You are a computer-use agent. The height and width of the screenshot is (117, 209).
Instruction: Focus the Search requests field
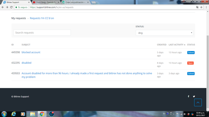pos(42,32)
